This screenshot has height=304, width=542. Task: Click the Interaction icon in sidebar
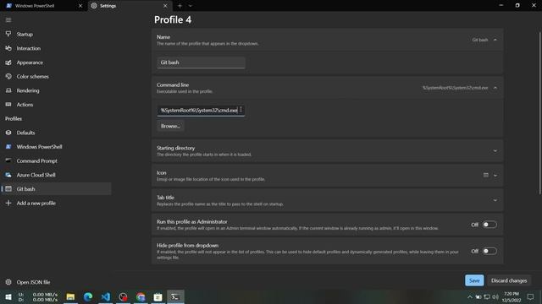(8, 48)
